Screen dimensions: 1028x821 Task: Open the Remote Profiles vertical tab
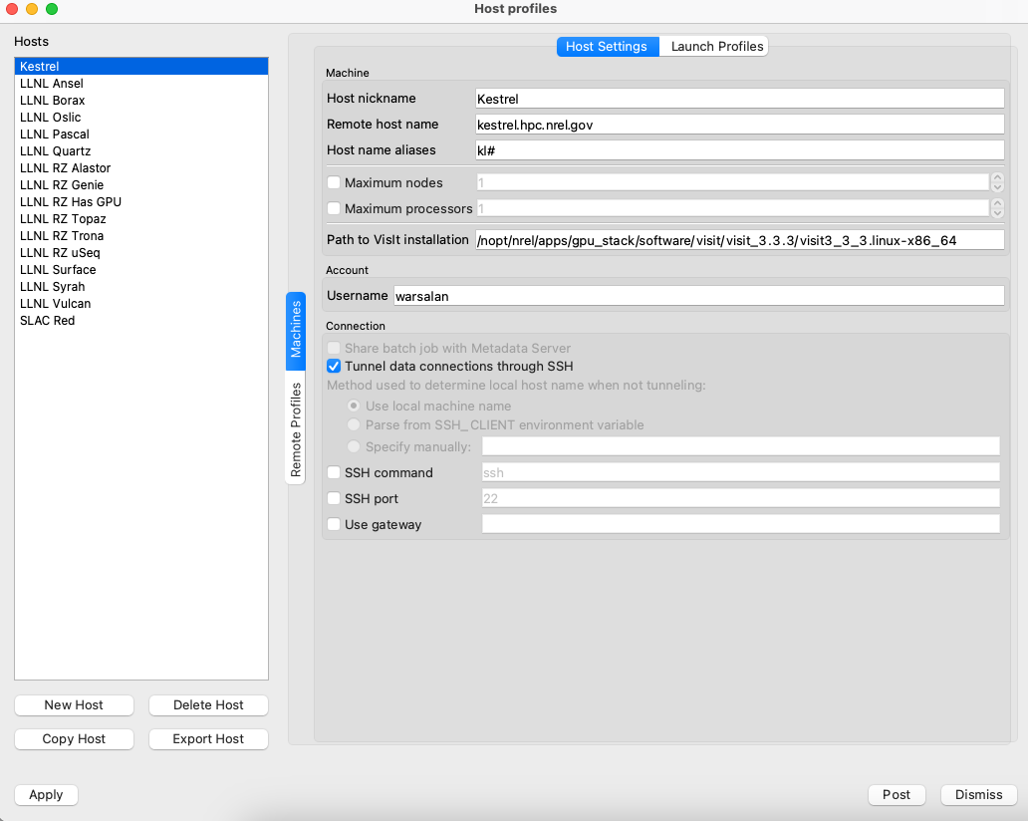296,429
